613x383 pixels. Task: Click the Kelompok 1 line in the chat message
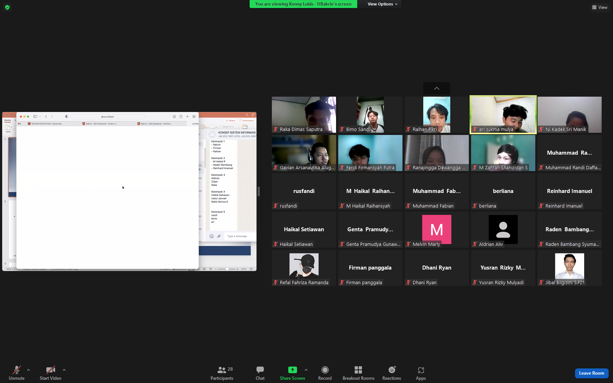(218, 142)
